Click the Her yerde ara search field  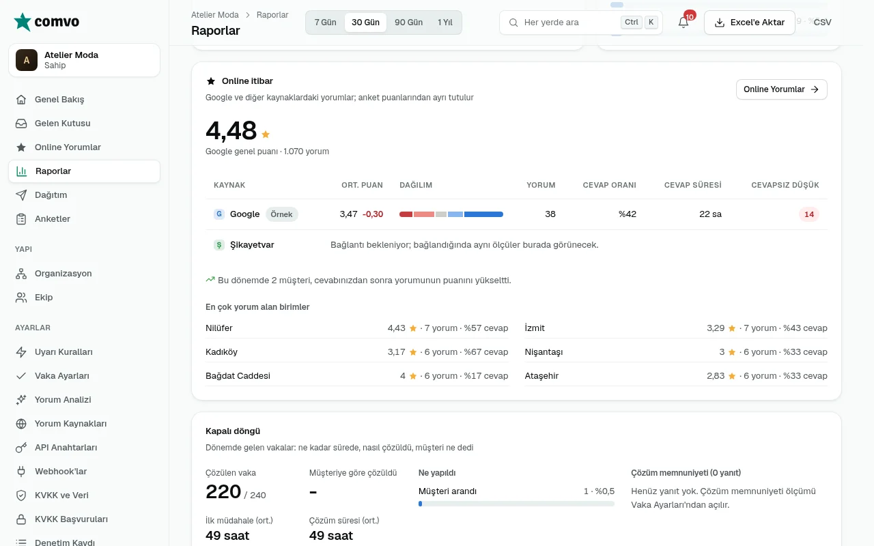pos(581,23)
